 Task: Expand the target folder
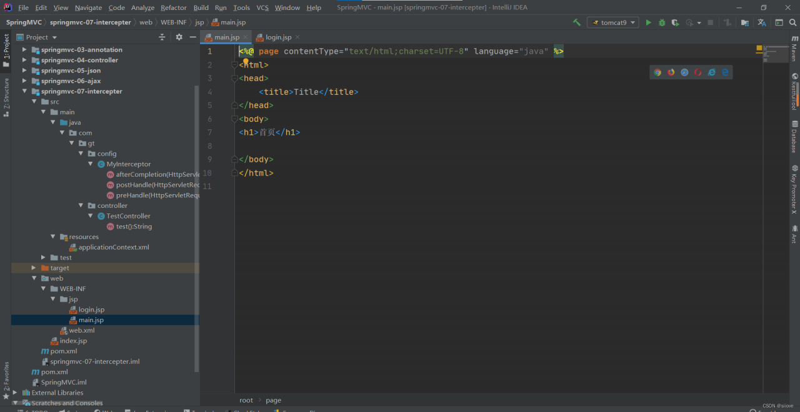click(x=34, y=268)
